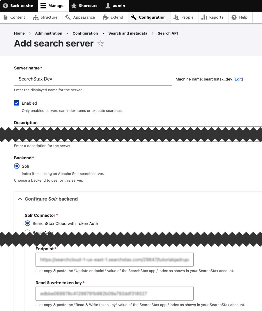Click the Help question mark icon
262x311 pixels.
click(234, 17)
